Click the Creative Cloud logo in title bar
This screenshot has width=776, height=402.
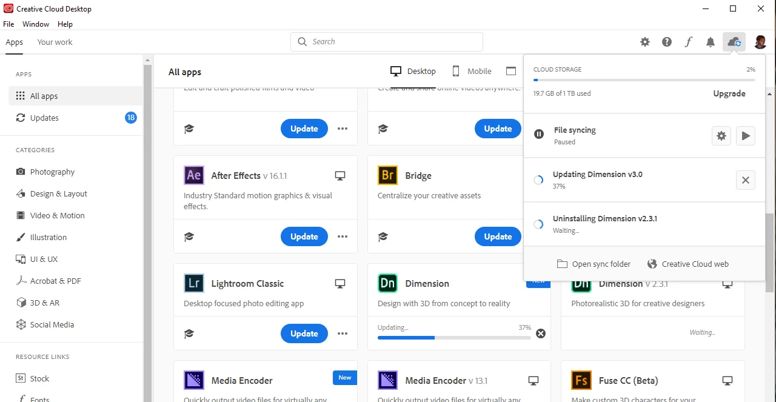[8, 9]
